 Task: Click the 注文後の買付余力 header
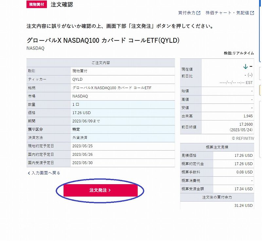[217, 197]
